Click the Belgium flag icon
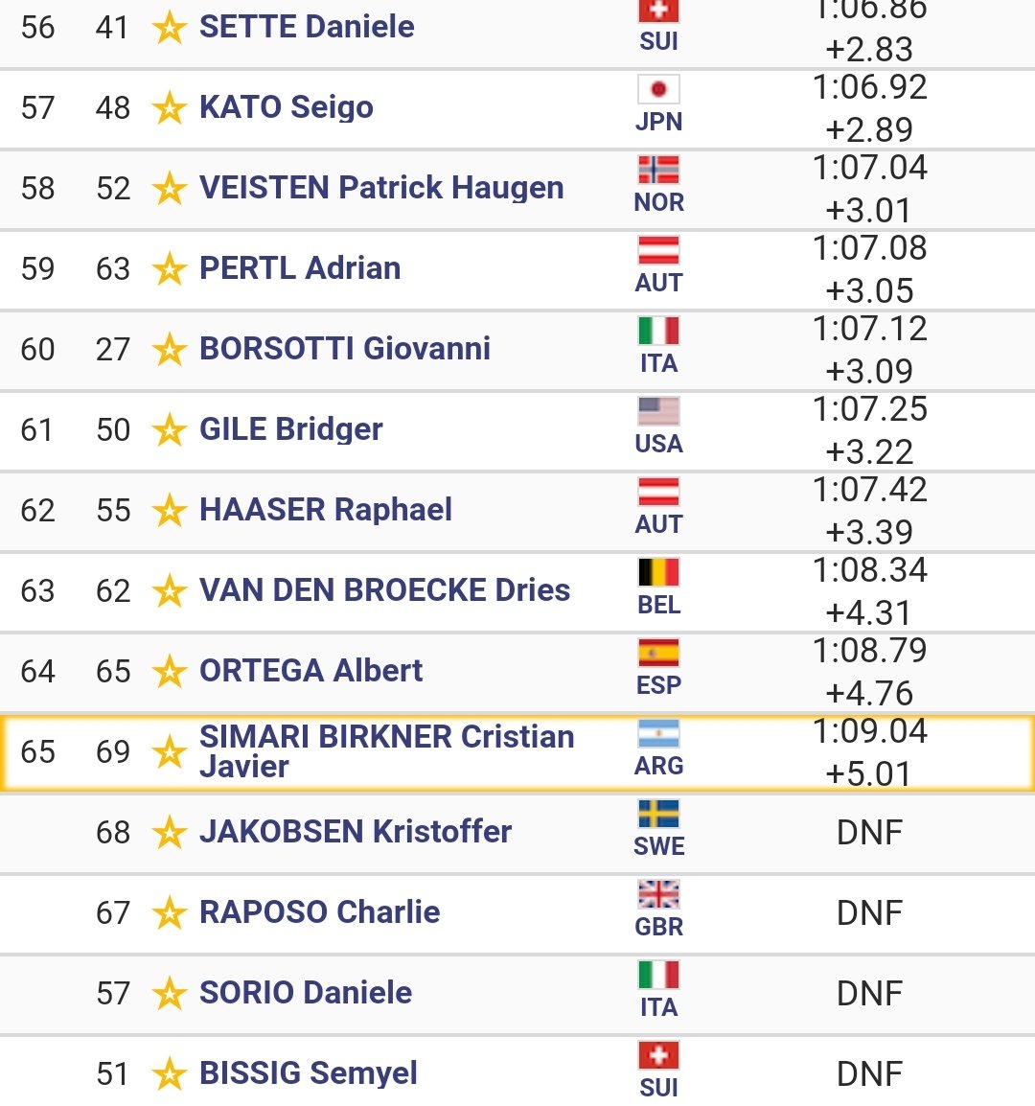1035x1106 pixels. [658, 572]
